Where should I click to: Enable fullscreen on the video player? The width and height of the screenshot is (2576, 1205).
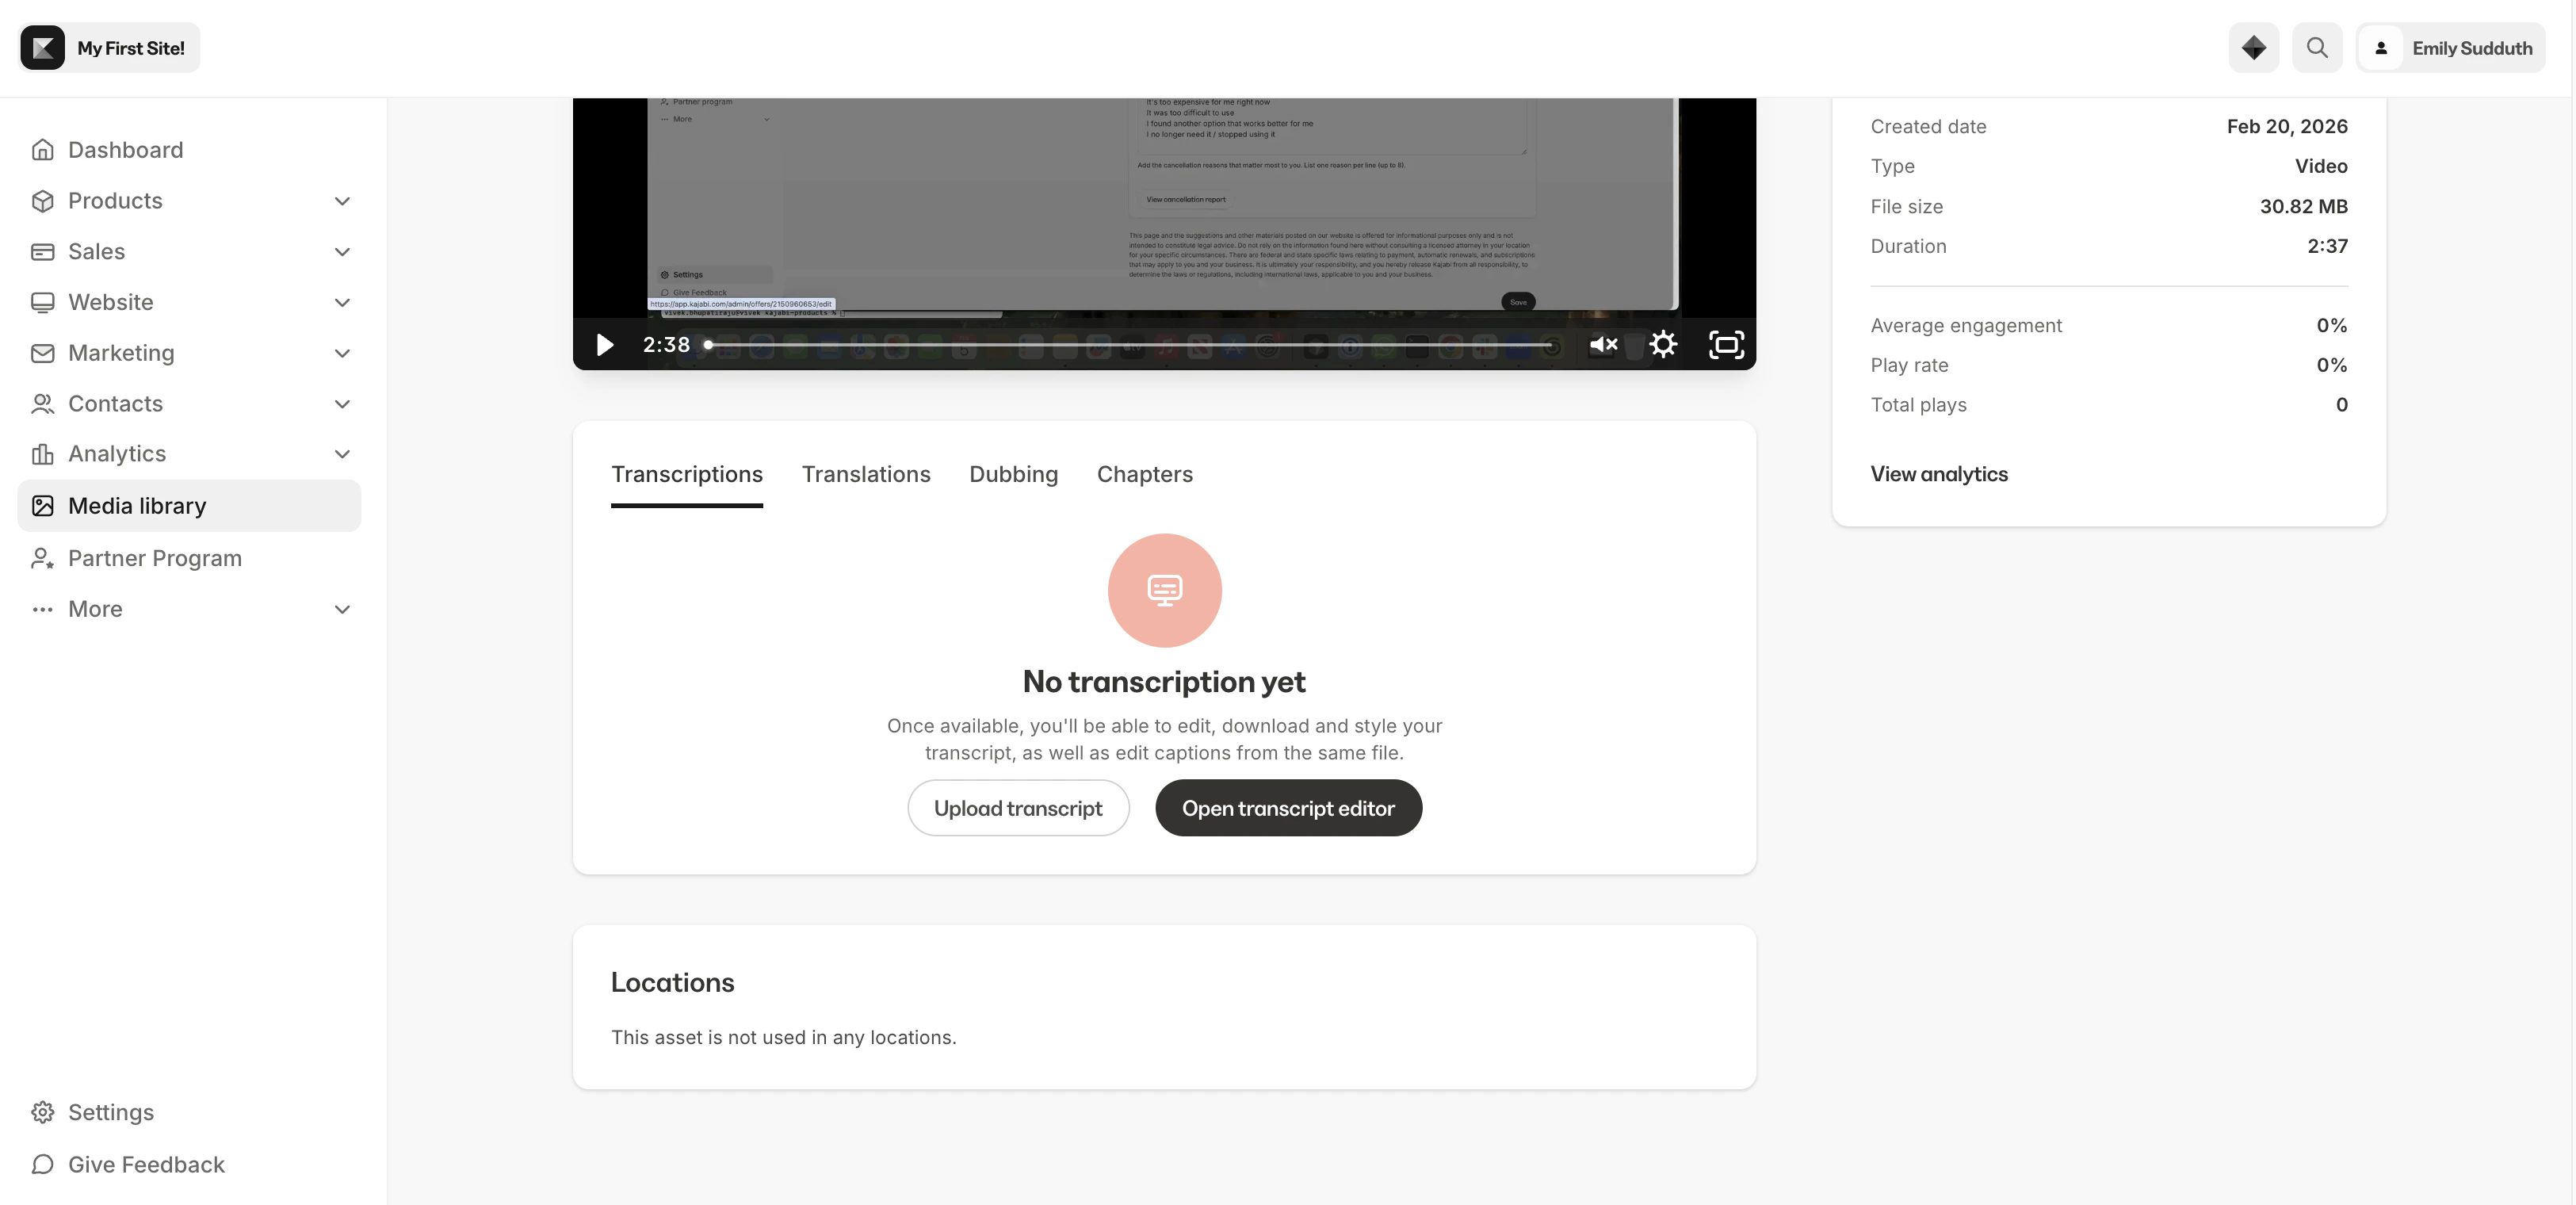(1726, 344)
